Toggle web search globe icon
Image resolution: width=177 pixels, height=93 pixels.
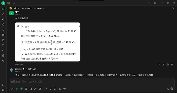point(26,89)
